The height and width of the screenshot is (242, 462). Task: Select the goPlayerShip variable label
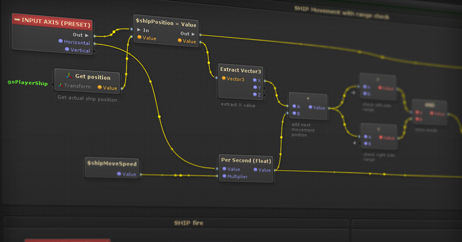(x=27, y=82)
